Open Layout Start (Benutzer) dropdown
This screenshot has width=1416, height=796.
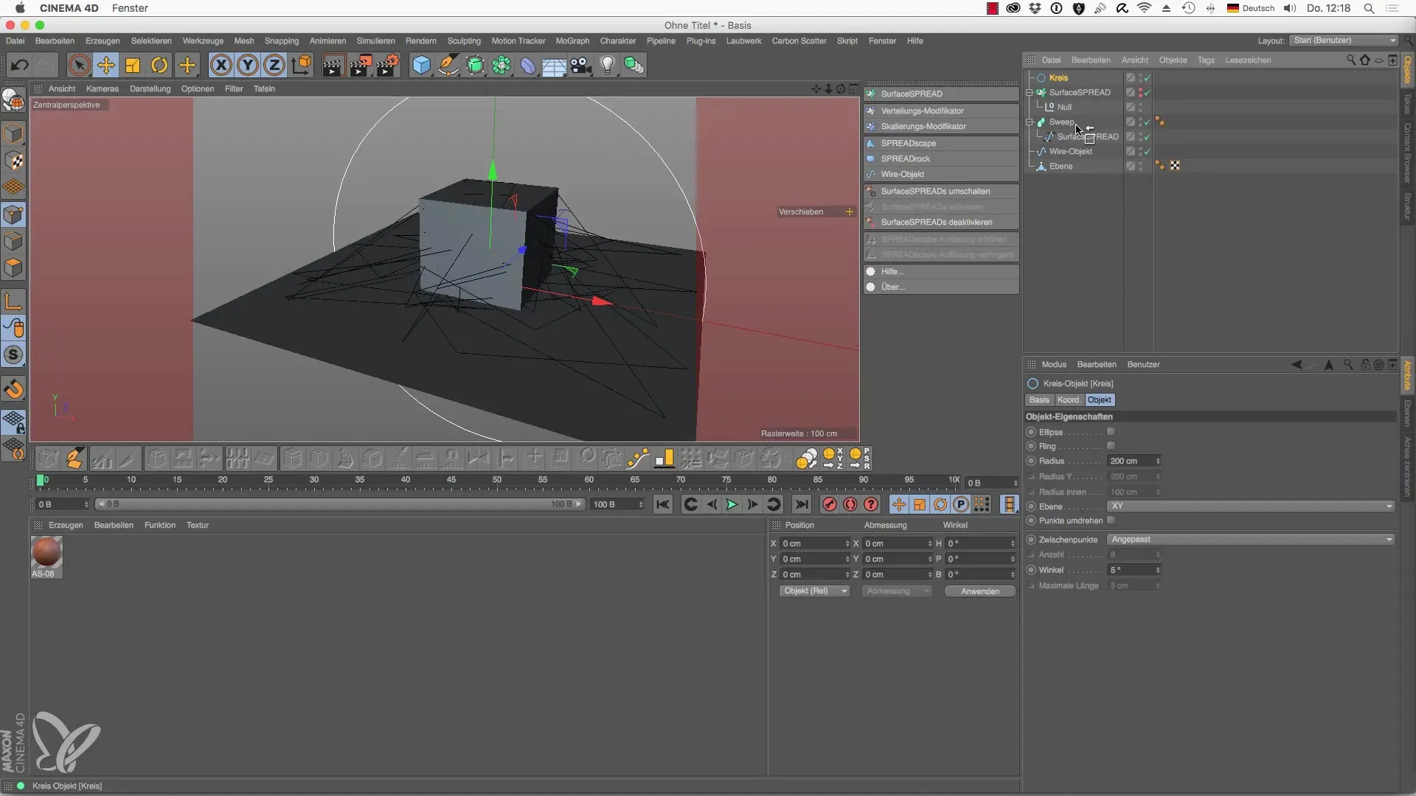pyautogui.click(x=1344, y=41)
